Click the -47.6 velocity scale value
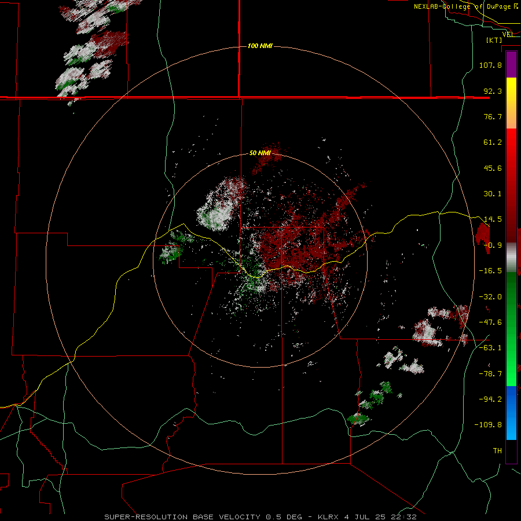Viewport: 521px width, 521px height. [490, 322]
